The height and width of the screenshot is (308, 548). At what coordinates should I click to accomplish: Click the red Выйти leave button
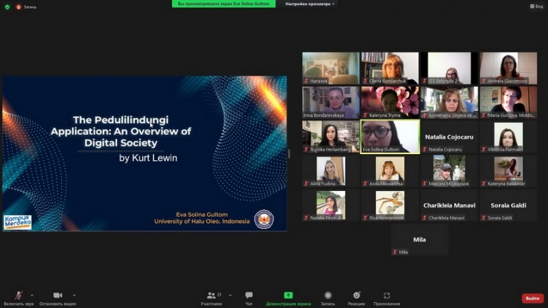[x=532, y=298]
